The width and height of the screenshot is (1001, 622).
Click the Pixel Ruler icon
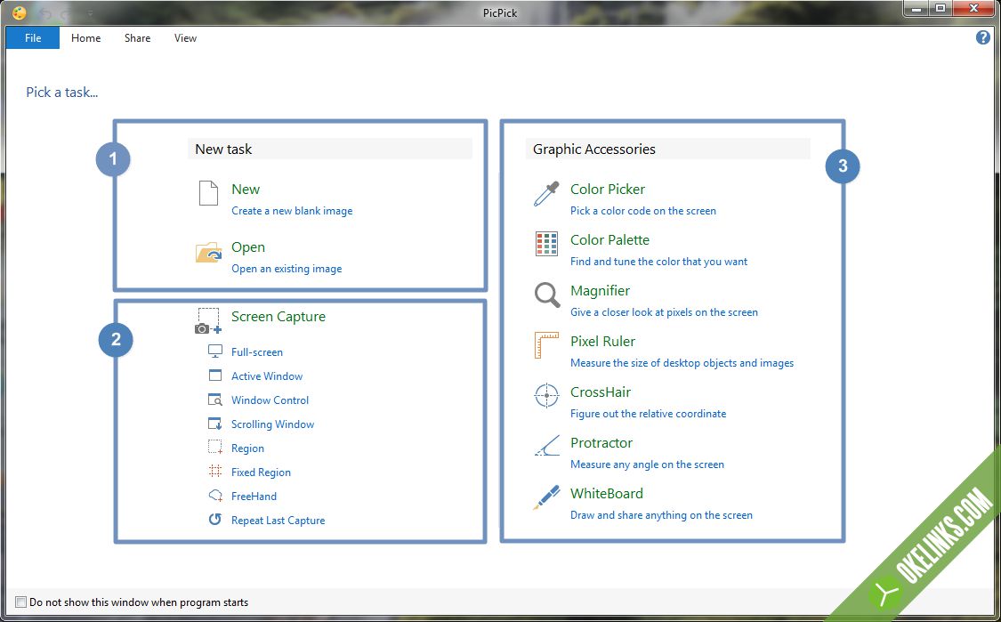[x=546, y=345]
